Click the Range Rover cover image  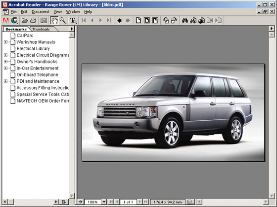(173, 112)
